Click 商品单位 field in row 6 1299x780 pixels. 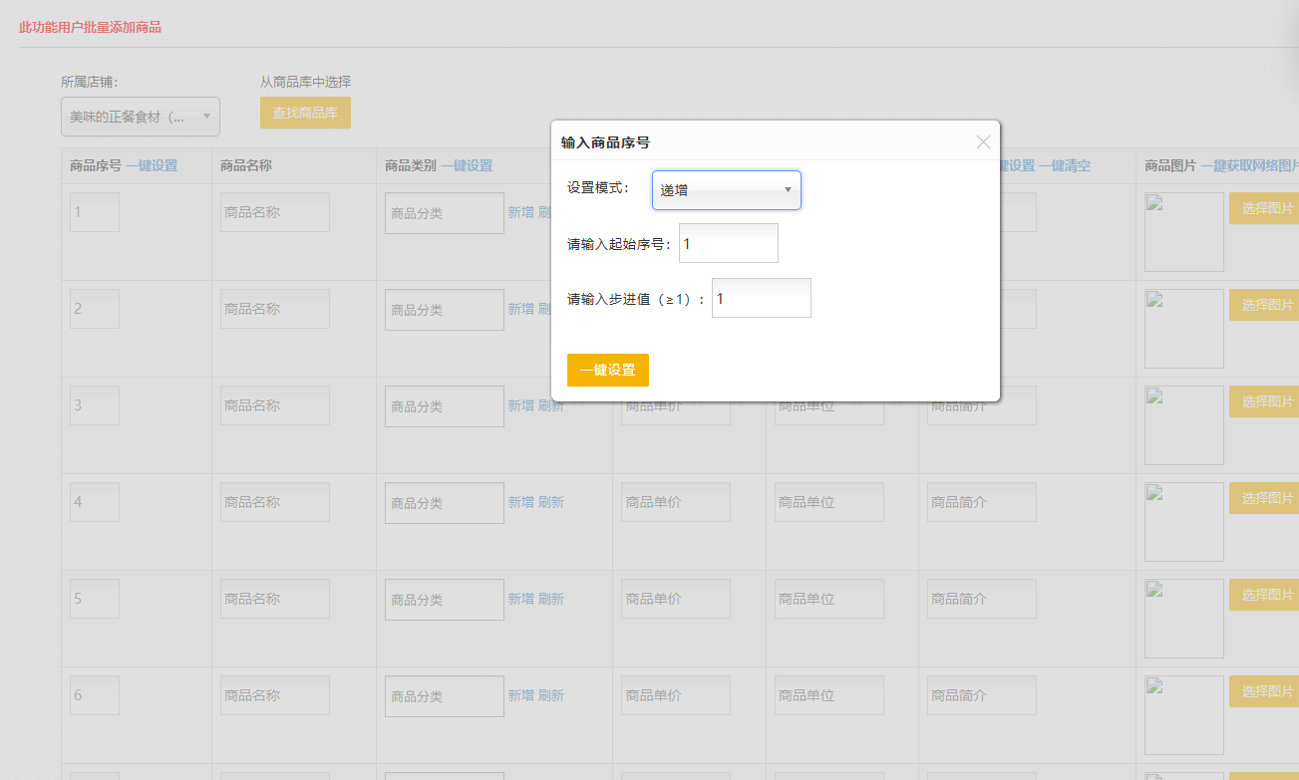click(829, 695)
